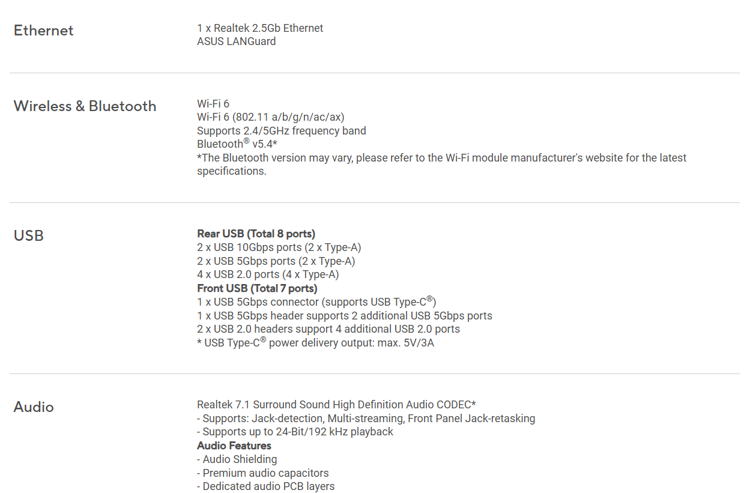Click the Audio Features subheading
Image resolution: width=750 pixels, height=493 pixels.
point(234,446)
